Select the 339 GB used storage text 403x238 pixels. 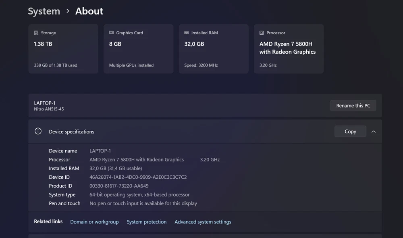(x=56, y=65)
